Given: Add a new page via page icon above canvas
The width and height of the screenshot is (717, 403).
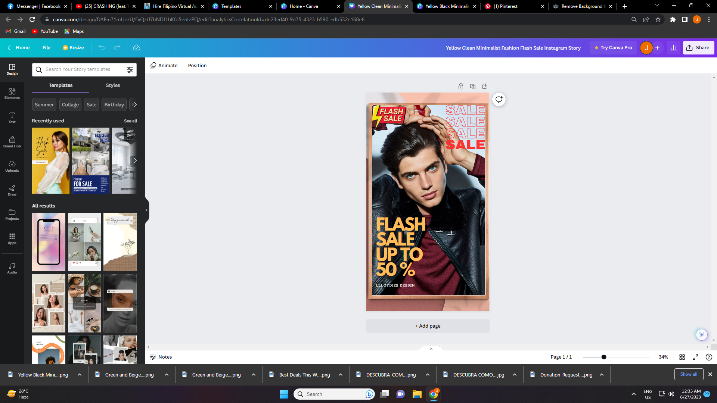Looking at the screenshot, I should click(485, 87).
